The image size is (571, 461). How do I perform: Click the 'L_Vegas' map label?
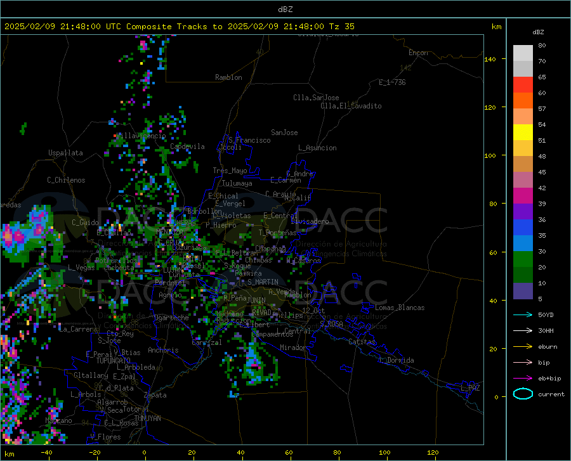pos(81,268)
